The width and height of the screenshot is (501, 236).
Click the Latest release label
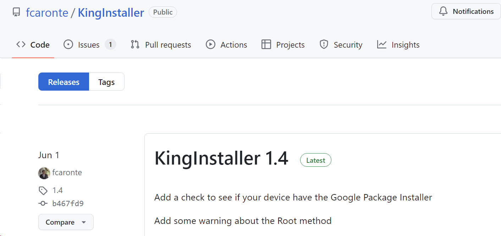315,160
